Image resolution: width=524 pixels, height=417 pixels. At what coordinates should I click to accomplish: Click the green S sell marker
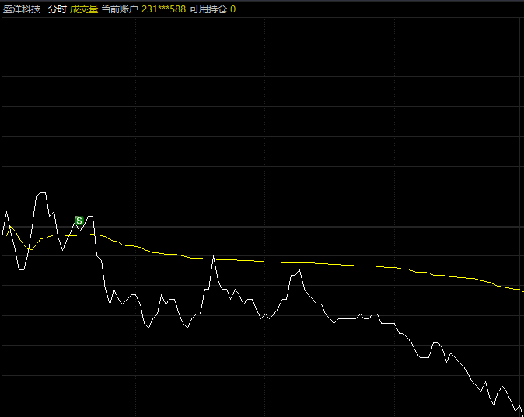79,221
